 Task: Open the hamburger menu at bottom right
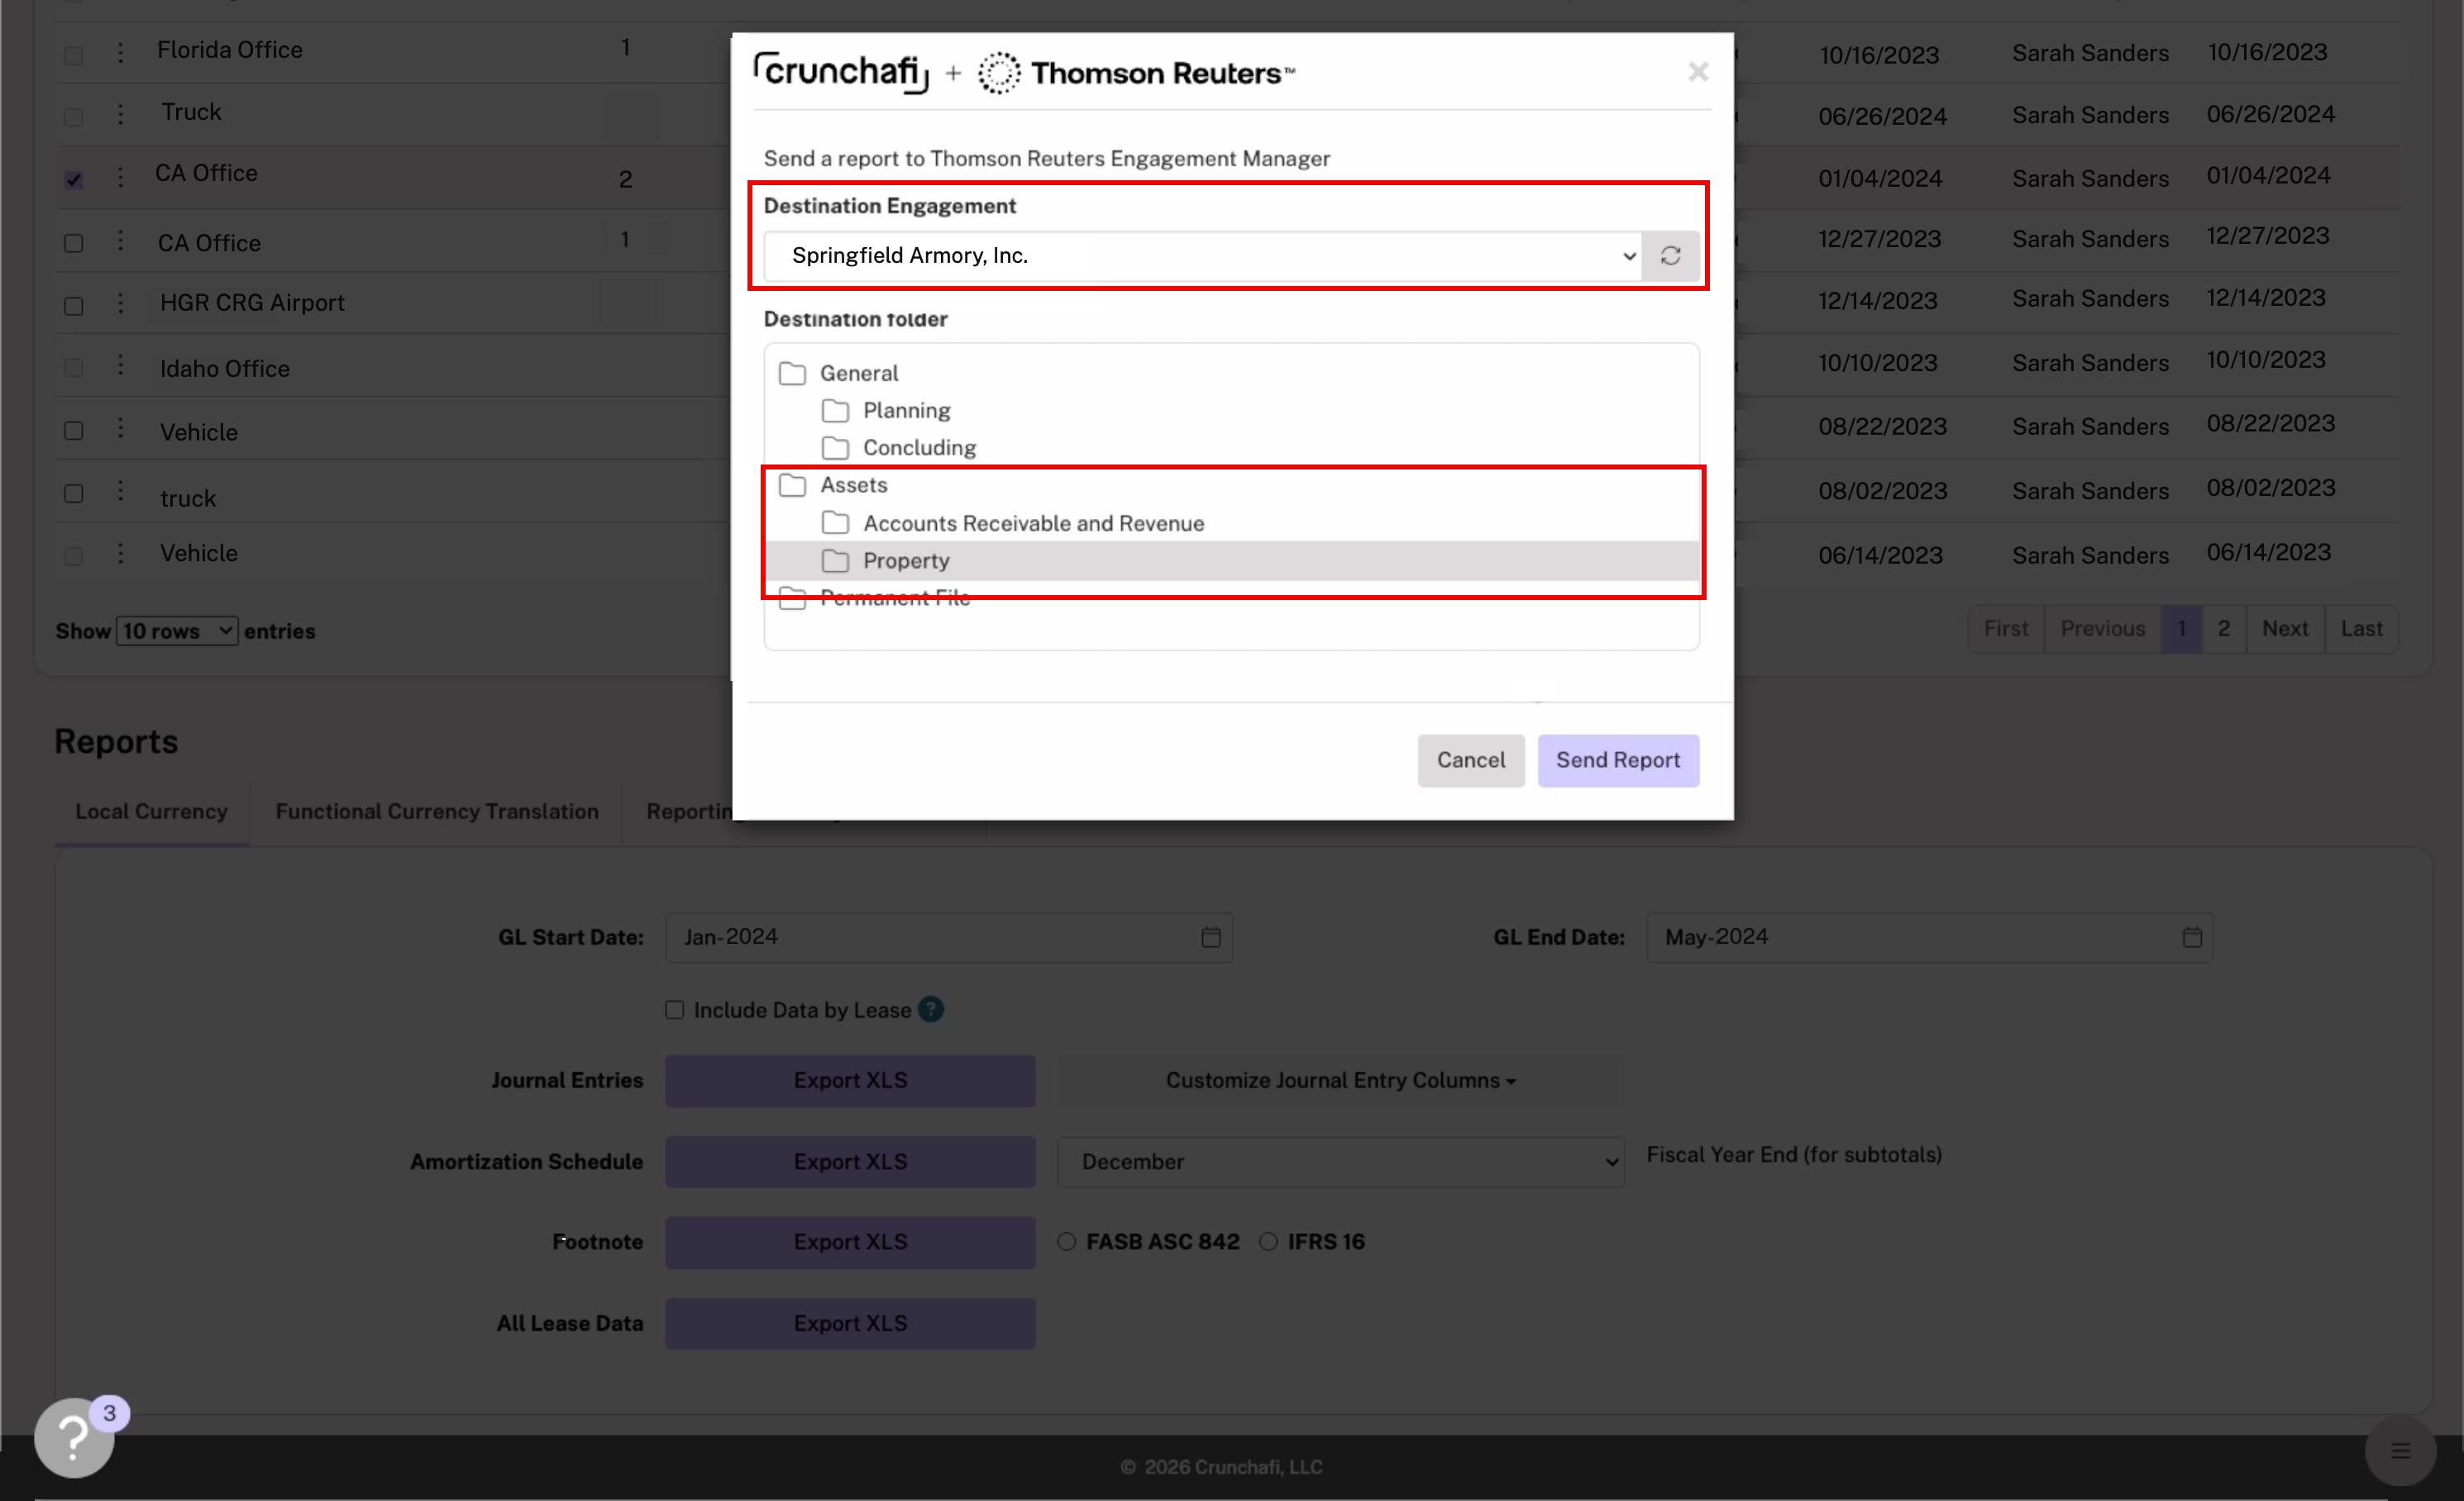tap(2400, 1451)
